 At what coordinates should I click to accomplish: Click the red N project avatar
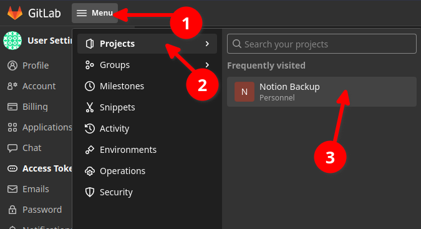pyautogui.click(x=244, y=92)
